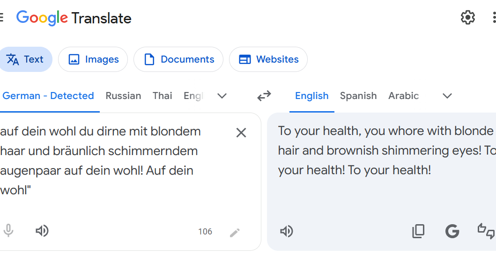Switch to Images translation mode

(93, 59)
